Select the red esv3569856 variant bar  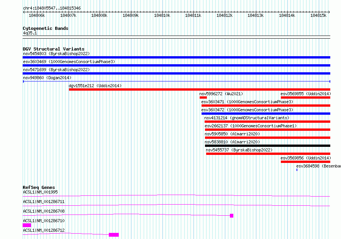coord(305,162)
